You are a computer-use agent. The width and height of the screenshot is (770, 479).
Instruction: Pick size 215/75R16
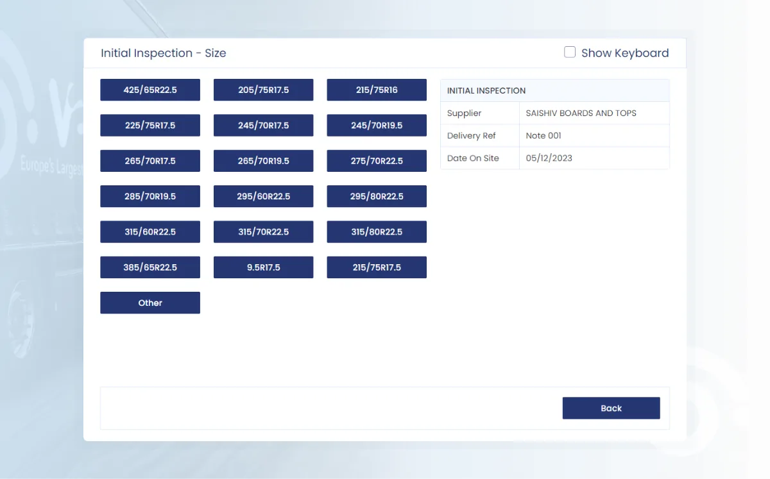[377, 90]
